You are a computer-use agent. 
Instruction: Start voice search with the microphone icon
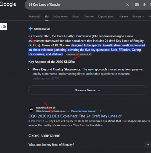144,4
